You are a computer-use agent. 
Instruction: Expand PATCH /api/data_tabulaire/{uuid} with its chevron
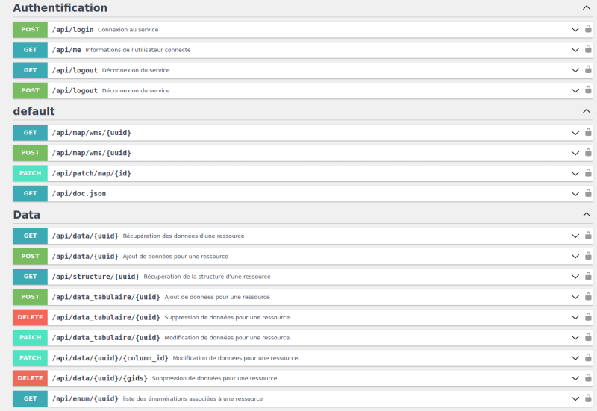(x=575, y=338)
